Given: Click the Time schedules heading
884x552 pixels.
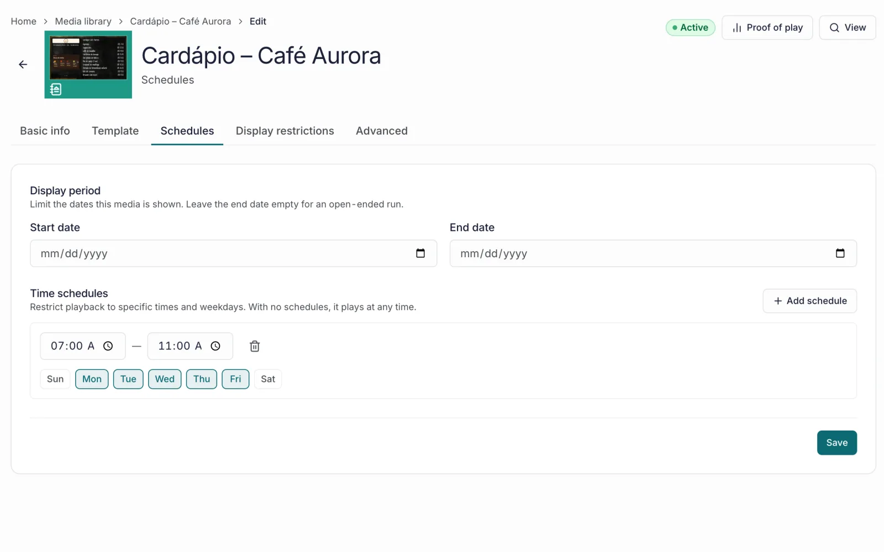Looking at the screenshot, I should 69,293.
